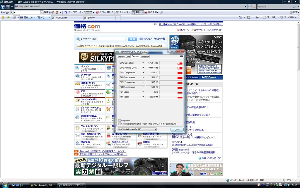300x188 pixels.
Task: Open the ページ(P) menu dropdown
Action: [x=271, y=17]
